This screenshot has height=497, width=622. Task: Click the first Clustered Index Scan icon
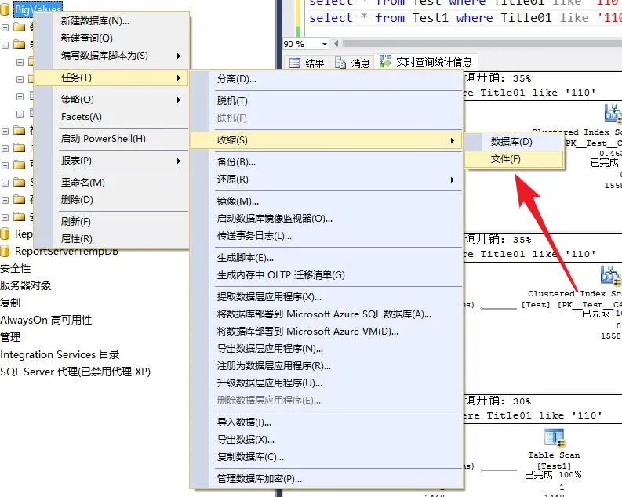point(613,114)
